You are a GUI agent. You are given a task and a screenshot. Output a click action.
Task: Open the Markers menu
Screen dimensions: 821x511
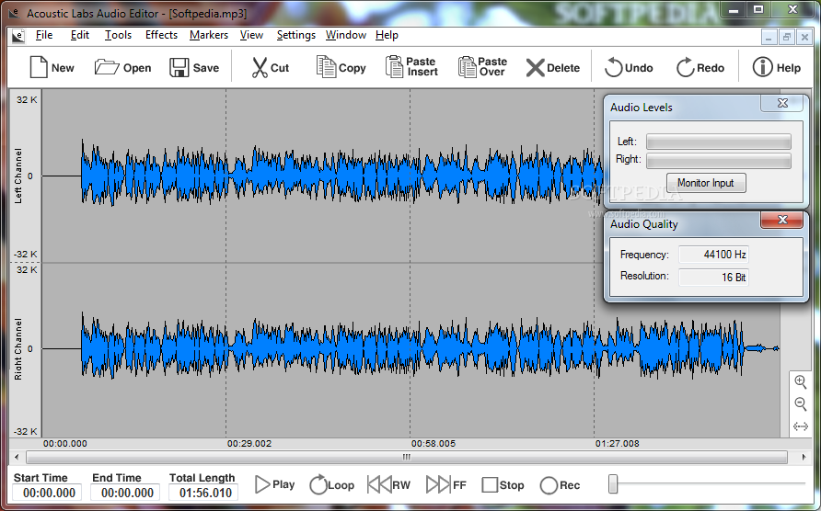pos(208,35)
